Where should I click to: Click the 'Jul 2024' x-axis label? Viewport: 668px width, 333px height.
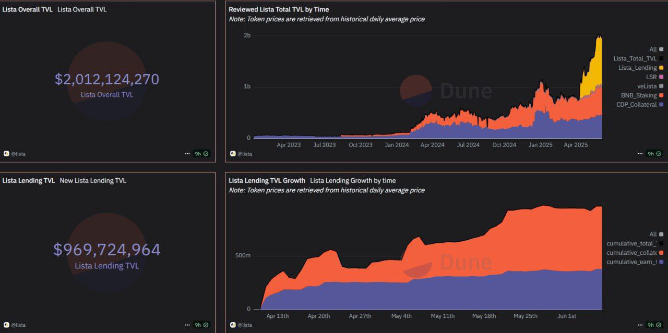tap(468, 145)
